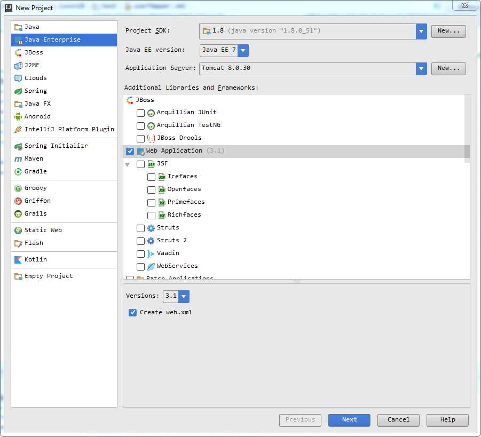
Task: Check the JSF framework checkbox
Action: click(140, 164)
